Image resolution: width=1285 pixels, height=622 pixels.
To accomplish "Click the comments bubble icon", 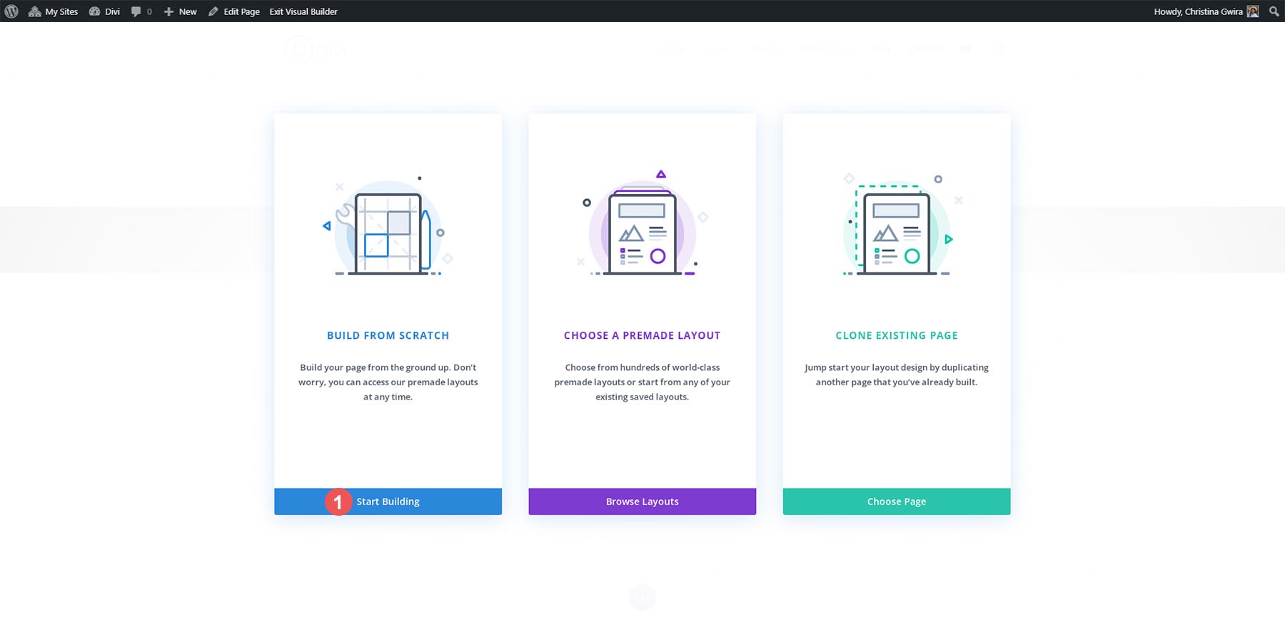I will (x=141, y=11).
